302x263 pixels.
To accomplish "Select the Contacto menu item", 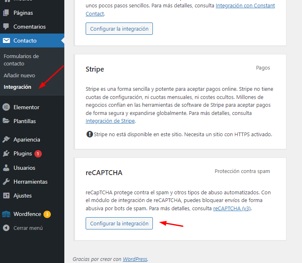I will (32, 40).
